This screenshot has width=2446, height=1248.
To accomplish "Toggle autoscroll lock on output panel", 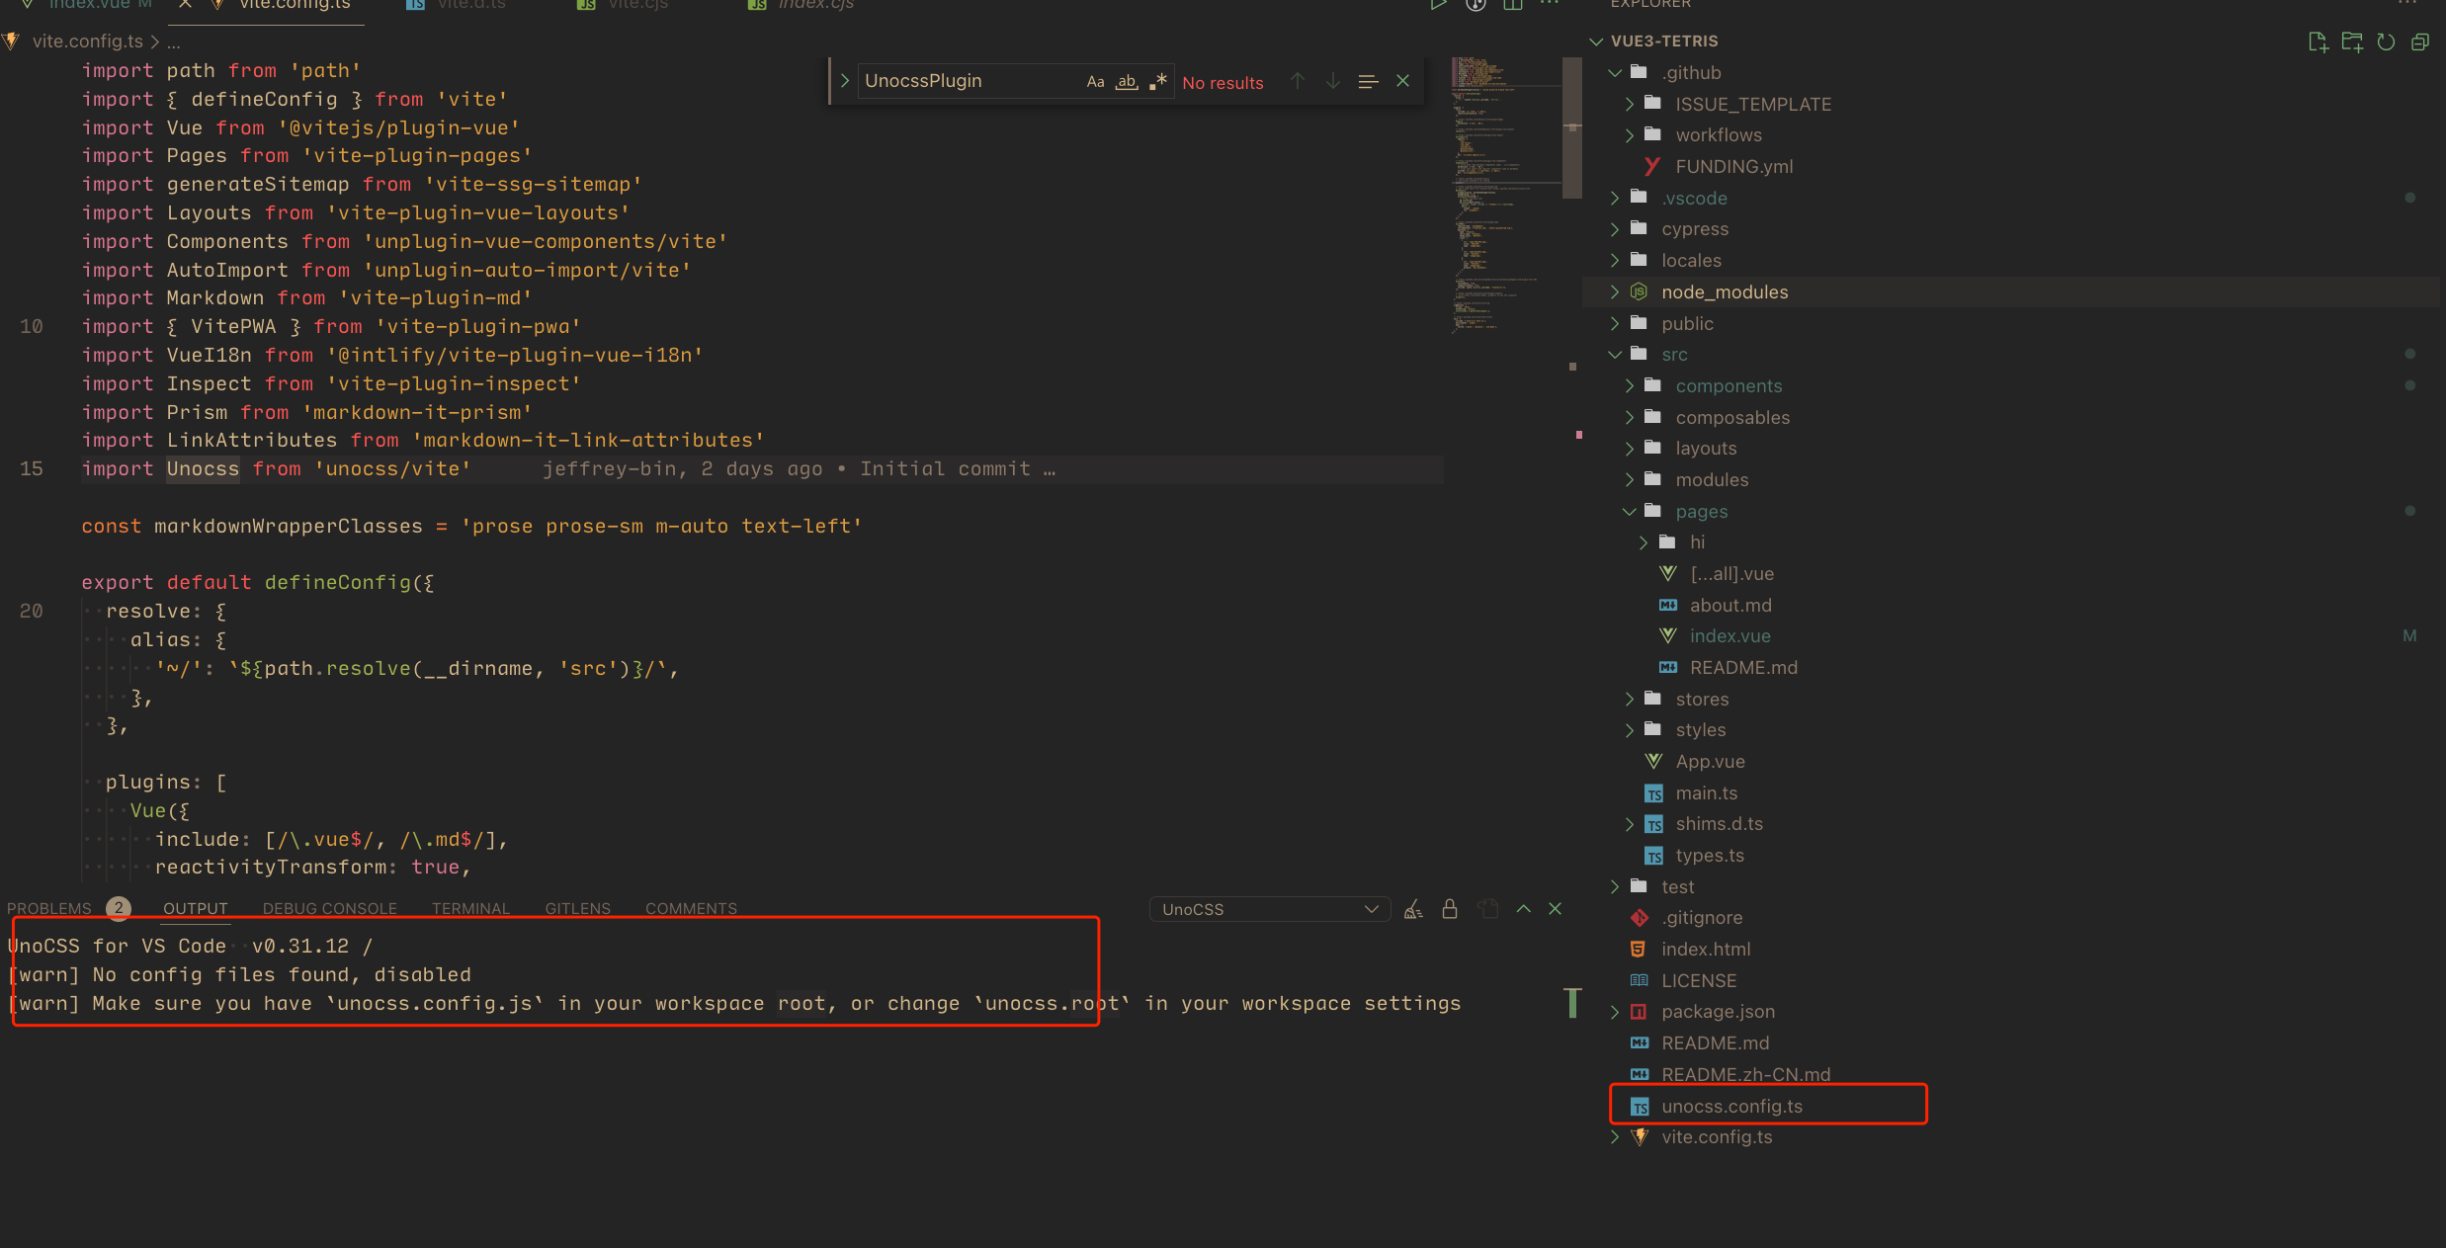I will (1450, 908).
